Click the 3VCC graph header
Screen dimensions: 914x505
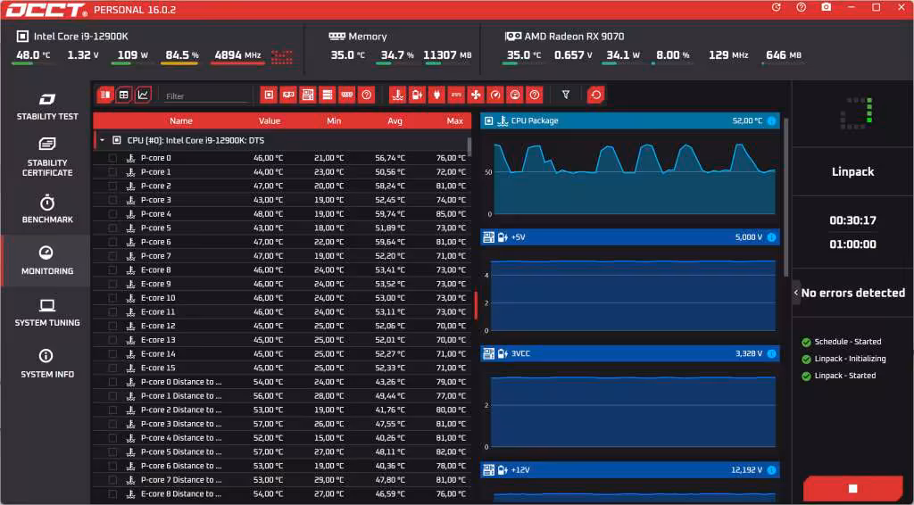click(x=629, y=353)
